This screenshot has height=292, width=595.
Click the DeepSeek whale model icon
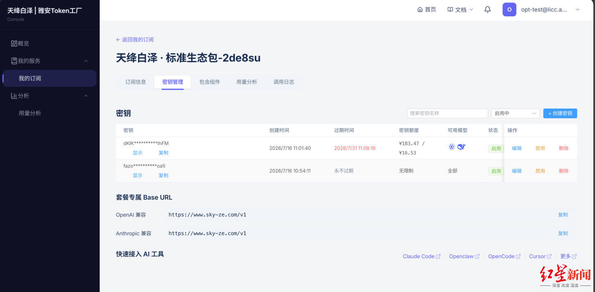pyautogui.click(x=461, y=147)
